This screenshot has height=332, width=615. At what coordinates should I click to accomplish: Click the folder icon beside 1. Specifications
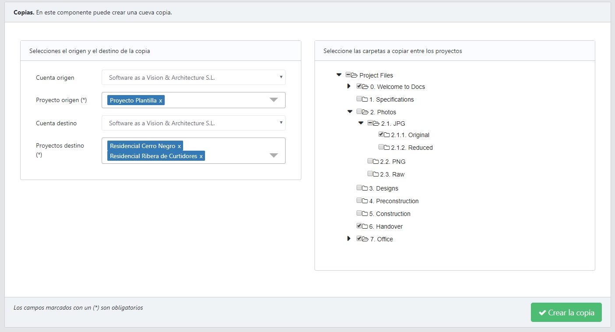(365, 99)
